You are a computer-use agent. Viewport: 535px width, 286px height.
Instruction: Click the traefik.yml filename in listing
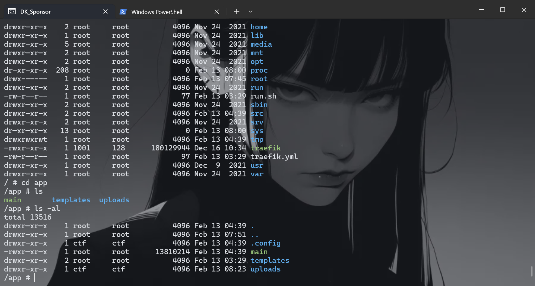(x=274, y=157)
